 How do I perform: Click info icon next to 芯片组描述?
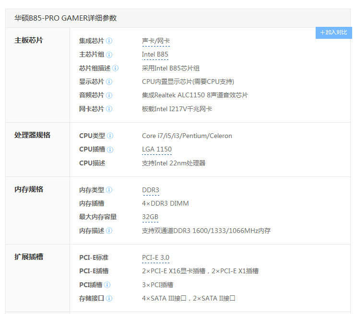coord(115,68)
